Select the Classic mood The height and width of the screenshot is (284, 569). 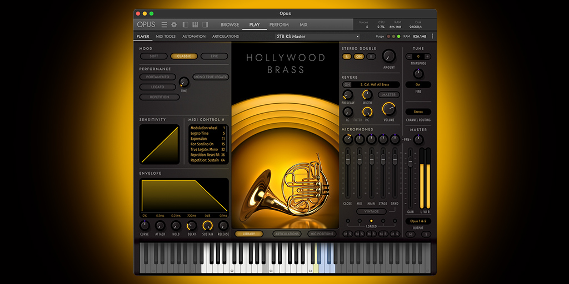(184, 56)
